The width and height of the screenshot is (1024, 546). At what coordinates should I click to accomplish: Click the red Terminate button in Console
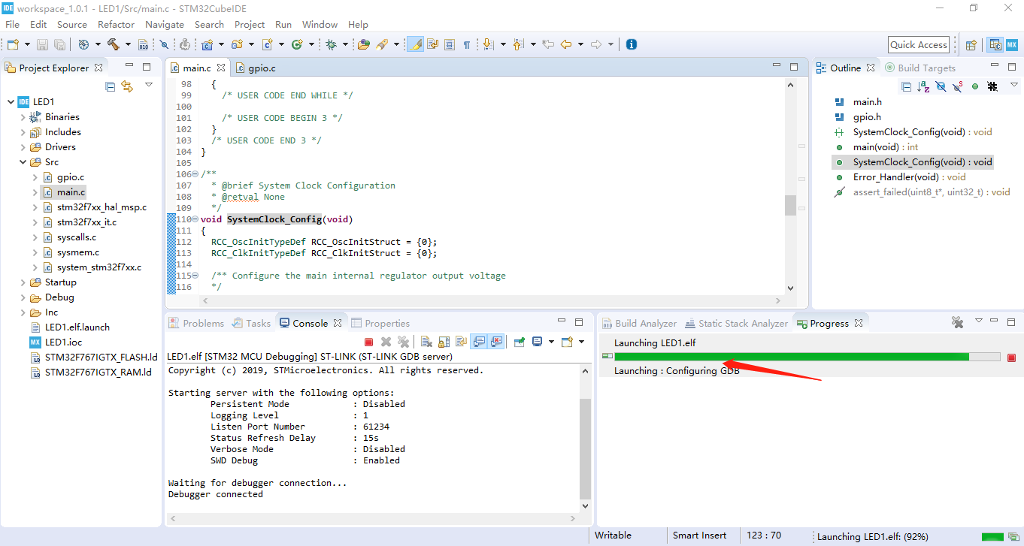pyautogui.click(x=368, y=342)
